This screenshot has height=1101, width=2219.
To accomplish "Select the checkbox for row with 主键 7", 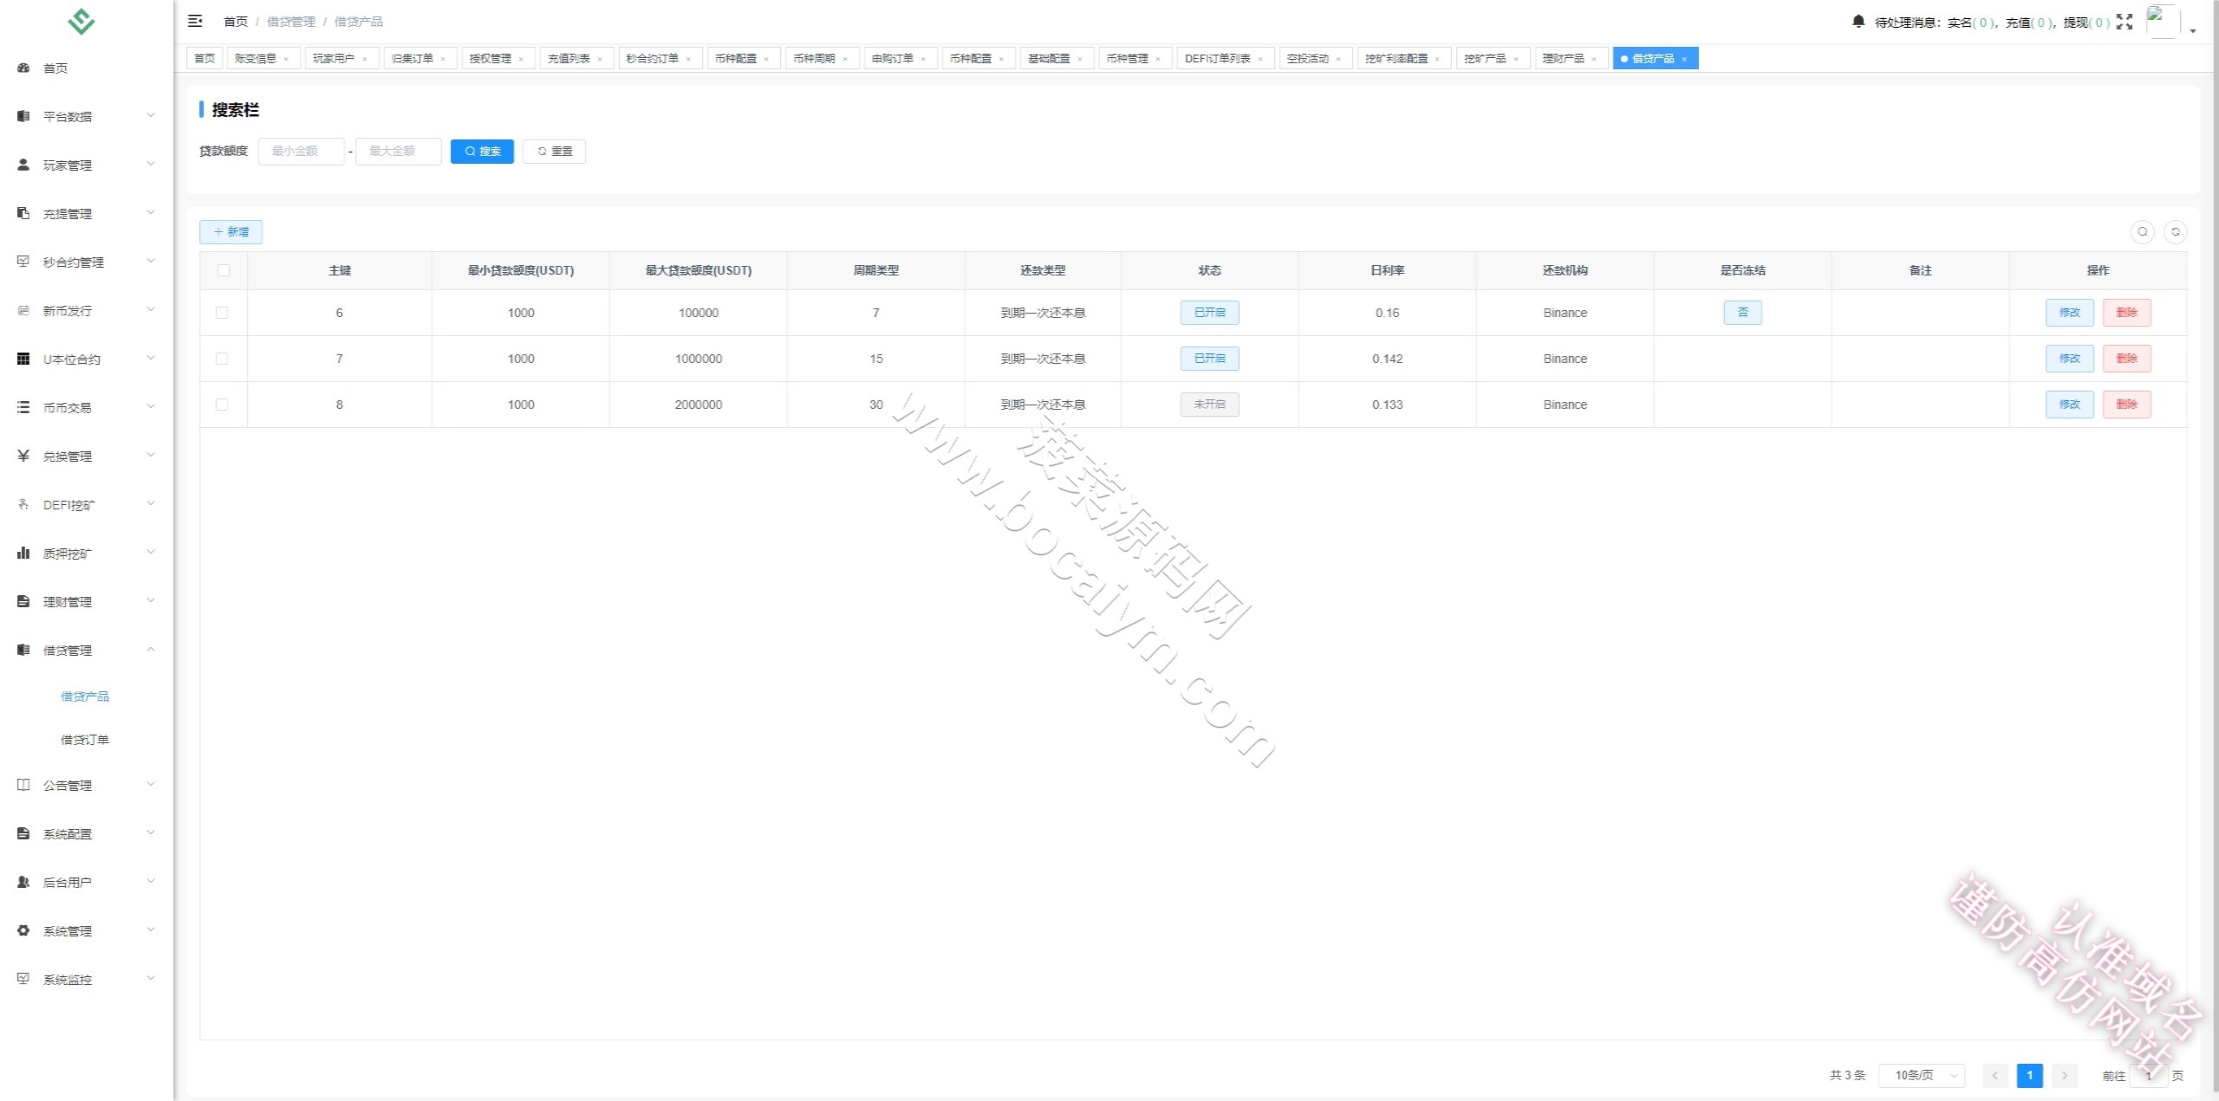I will (x=222, y=359).
